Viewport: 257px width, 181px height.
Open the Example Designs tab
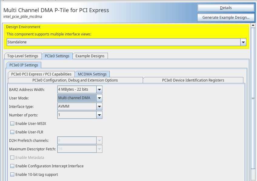[x=90, y=56]
